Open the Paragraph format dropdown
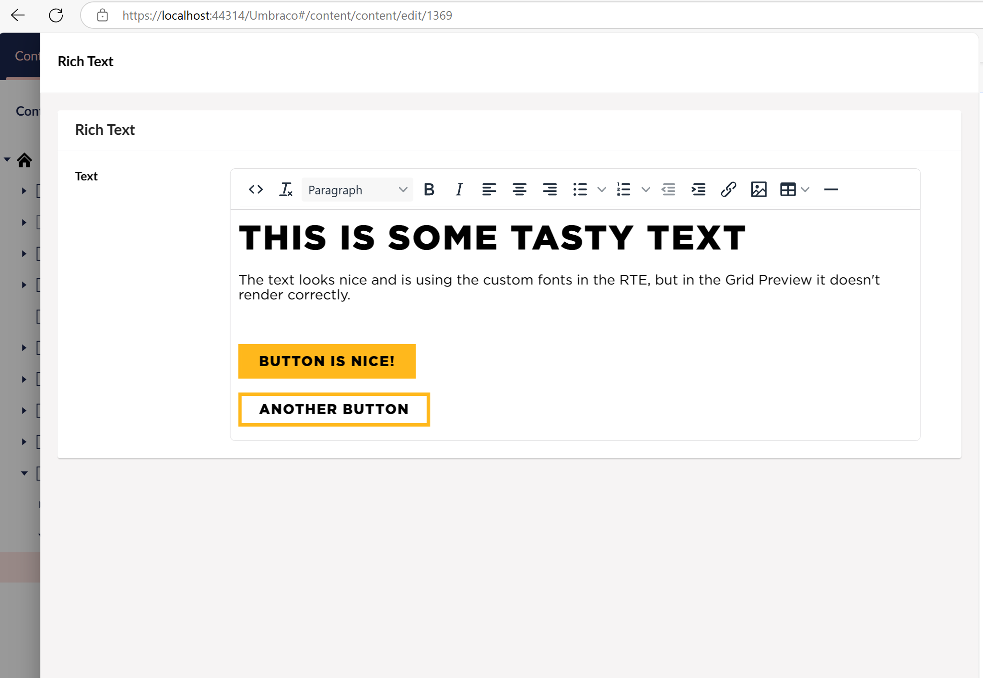The image size is (983, 678). point(357,190)
